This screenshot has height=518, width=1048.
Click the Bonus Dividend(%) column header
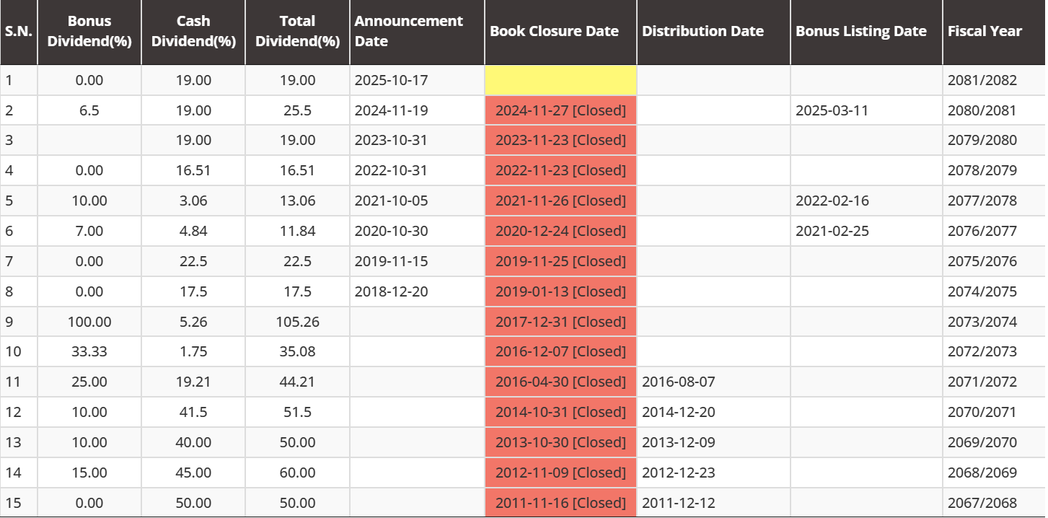(x=89, y=32)
